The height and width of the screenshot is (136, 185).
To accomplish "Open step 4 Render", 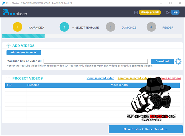I will click(x=151, y=27).
